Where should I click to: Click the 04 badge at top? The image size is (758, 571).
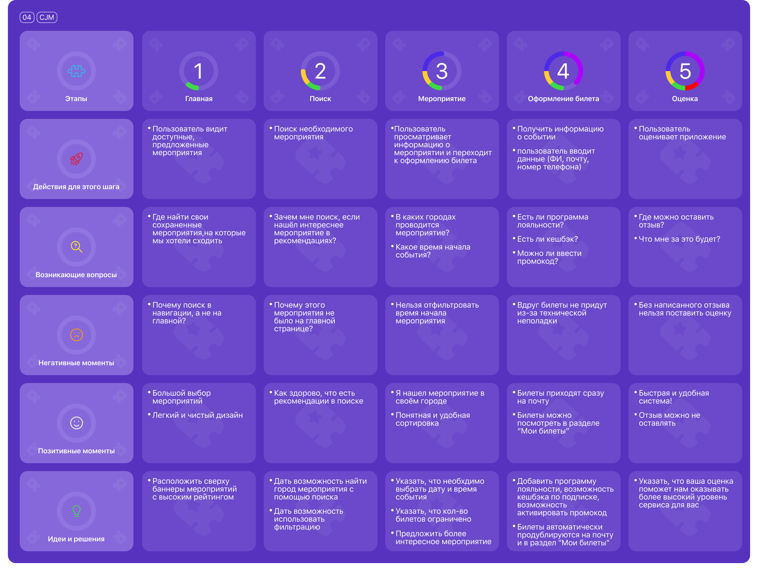click(27, 17)
